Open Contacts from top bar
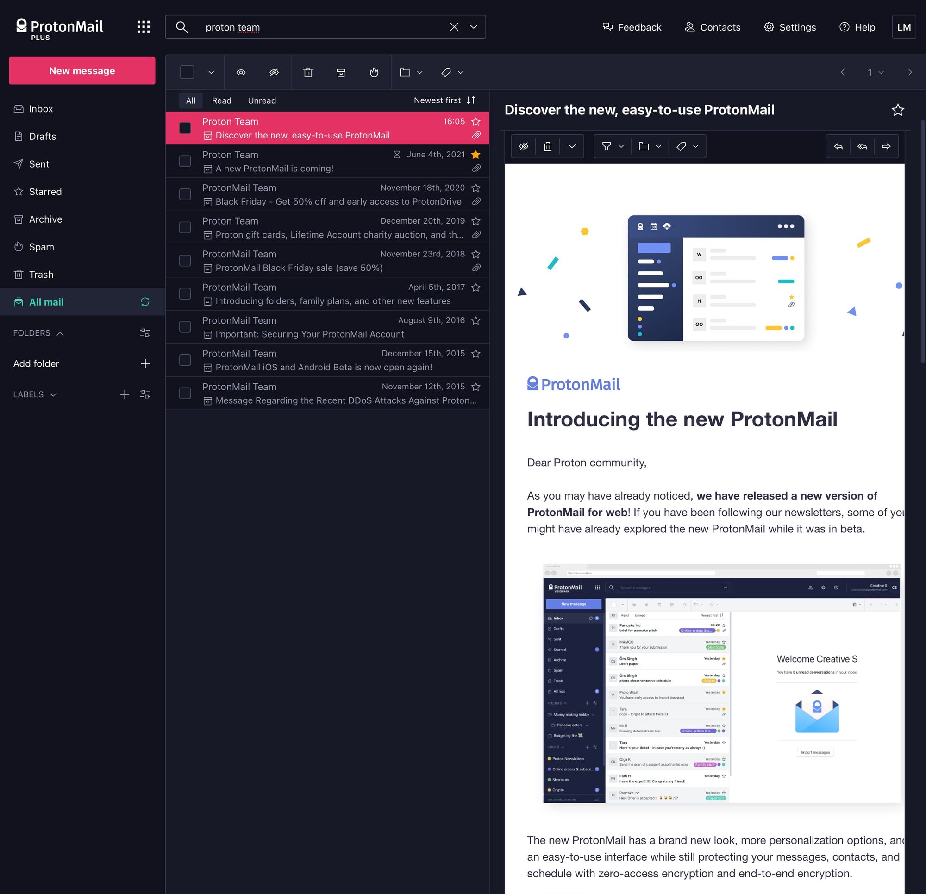This screenshot has width=926, height=894. pos(713,27)
